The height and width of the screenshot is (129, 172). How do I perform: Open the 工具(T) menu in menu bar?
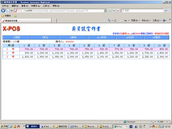point(46,6)
